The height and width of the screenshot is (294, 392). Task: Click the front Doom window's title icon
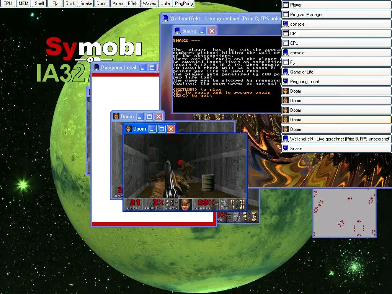(x=129, y=129)
